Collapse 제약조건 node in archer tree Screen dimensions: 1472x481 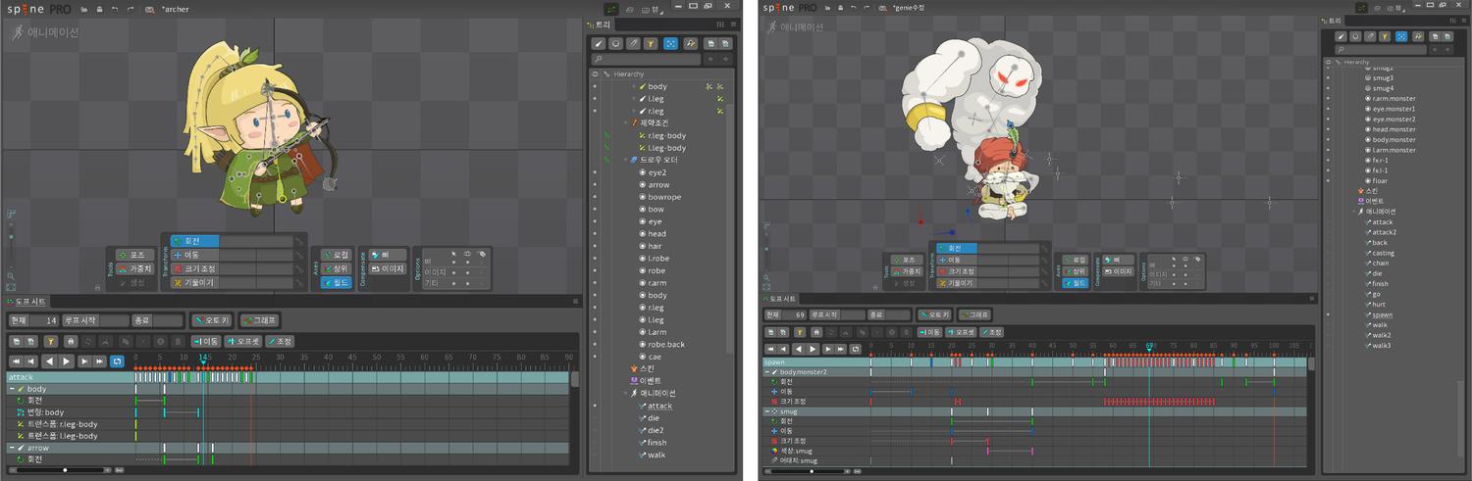[626, 123]
